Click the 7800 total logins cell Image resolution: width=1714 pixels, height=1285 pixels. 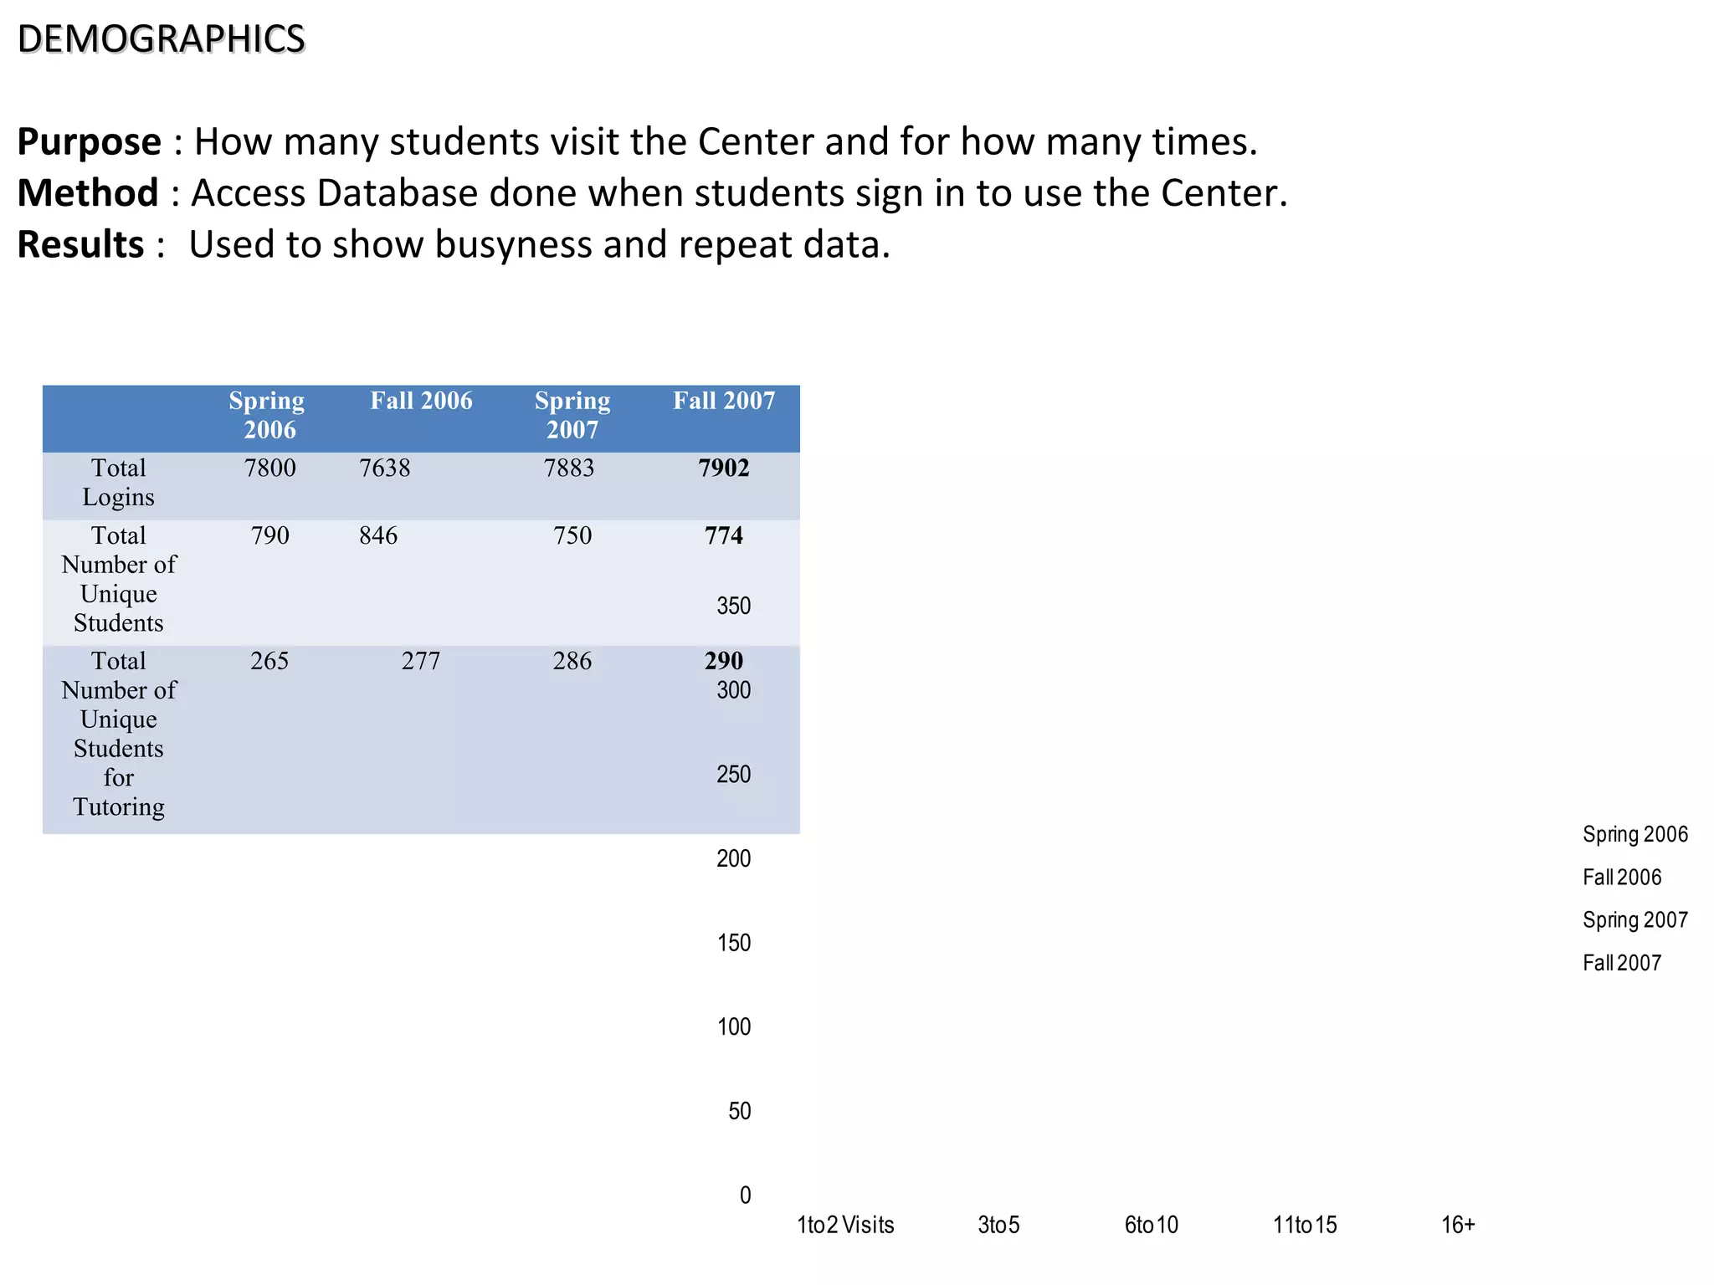[x=269, y=468]
